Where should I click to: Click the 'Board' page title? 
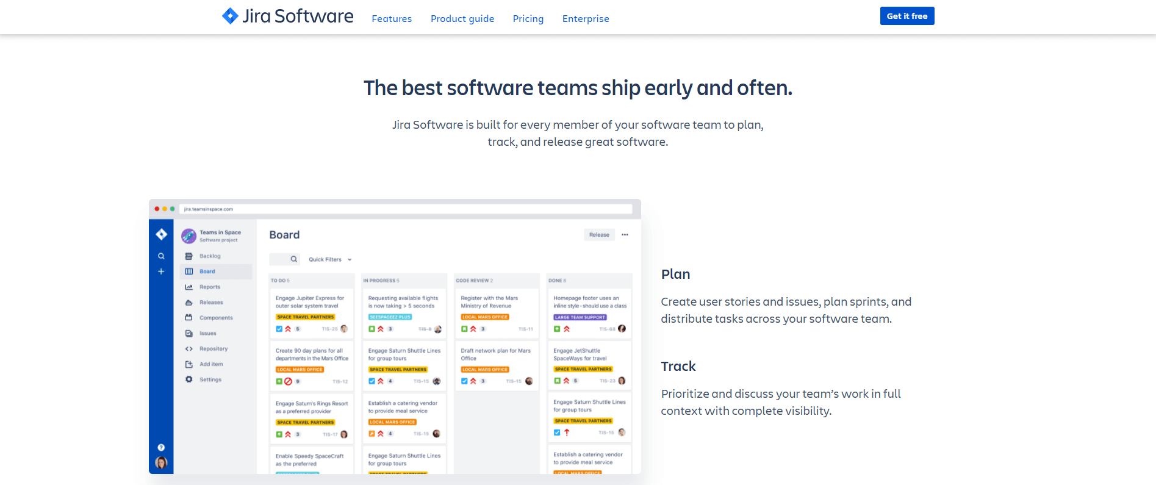[284, 235]
